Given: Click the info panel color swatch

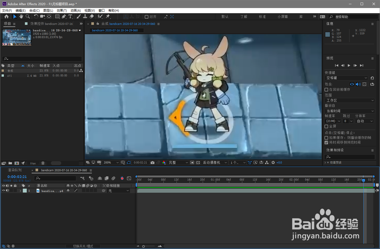Looking at the screenshot, I should click(x=328, y=34).
